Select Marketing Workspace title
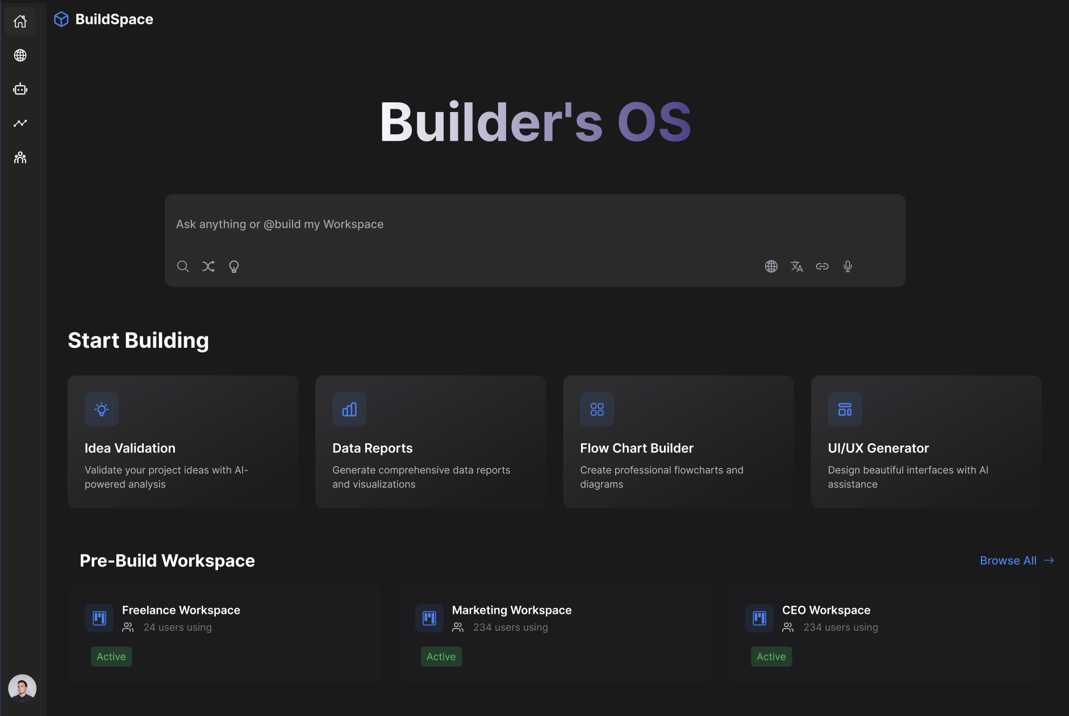The height and width of the screenshot is (716, 1069). 512,610
